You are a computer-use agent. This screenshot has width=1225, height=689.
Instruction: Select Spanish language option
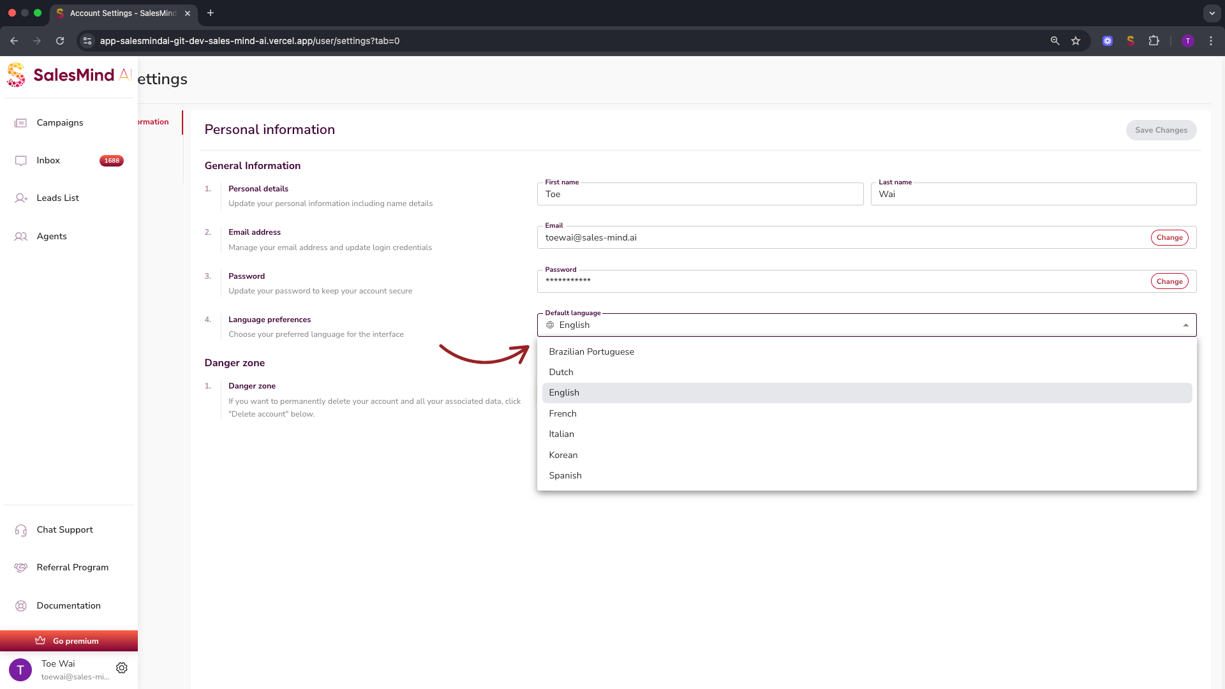565,475
